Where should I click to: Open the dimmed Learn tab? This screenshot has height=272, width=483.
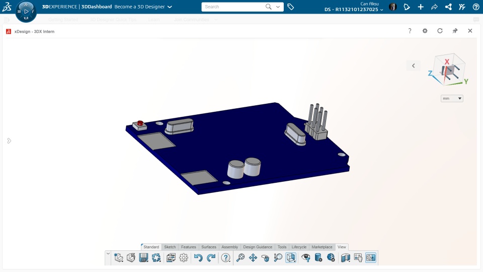tap(154, 20)
